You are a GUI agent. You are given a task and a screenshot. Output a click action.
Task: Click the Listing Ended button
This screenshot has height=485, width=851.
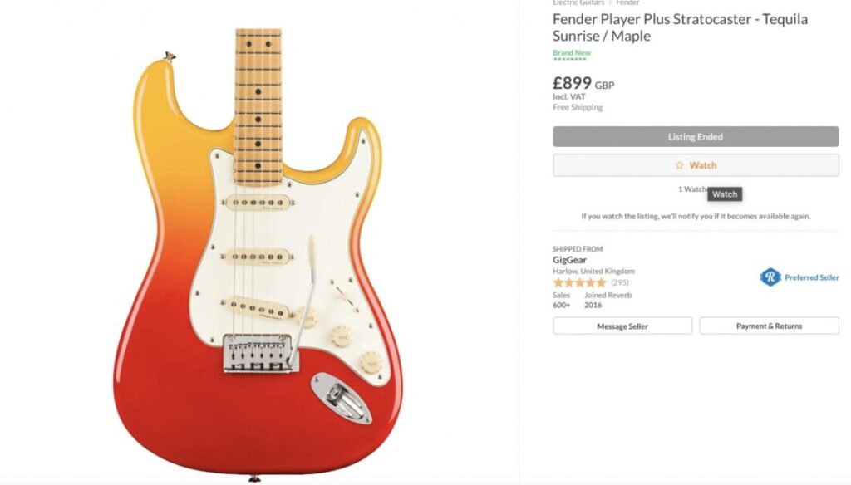tap(696, 137)
